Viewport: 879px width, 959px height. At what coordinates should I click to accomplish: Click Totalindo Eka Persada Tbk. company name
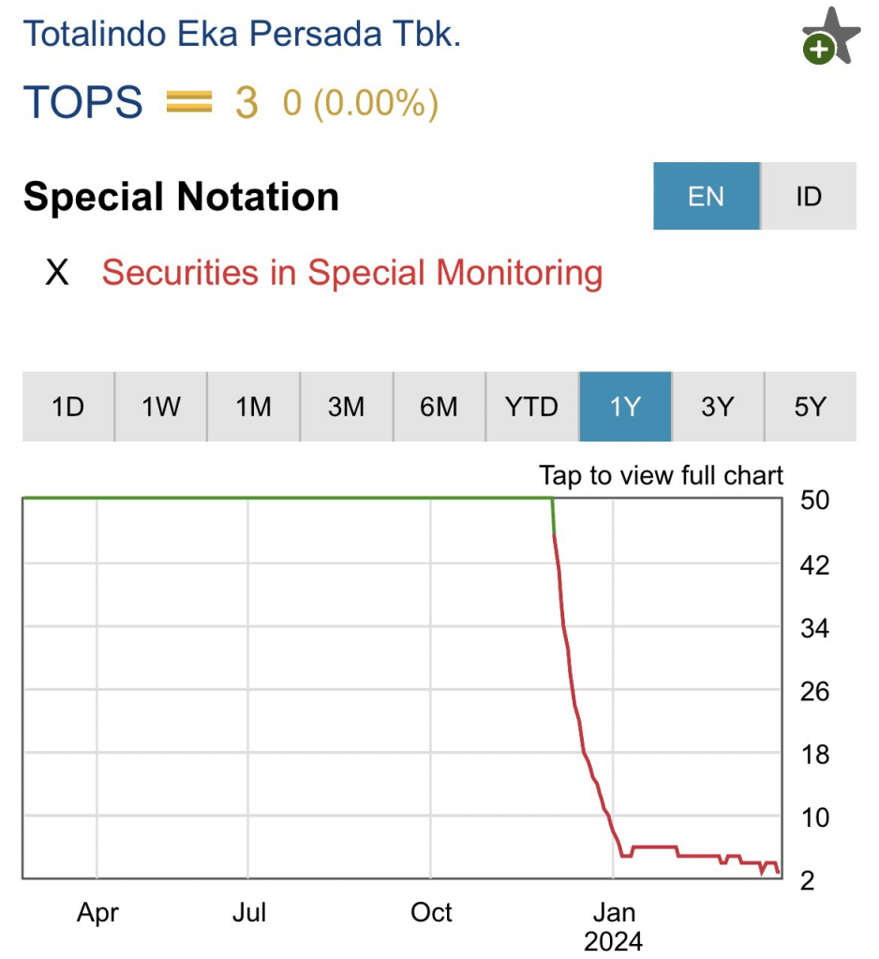coord(241,34)
